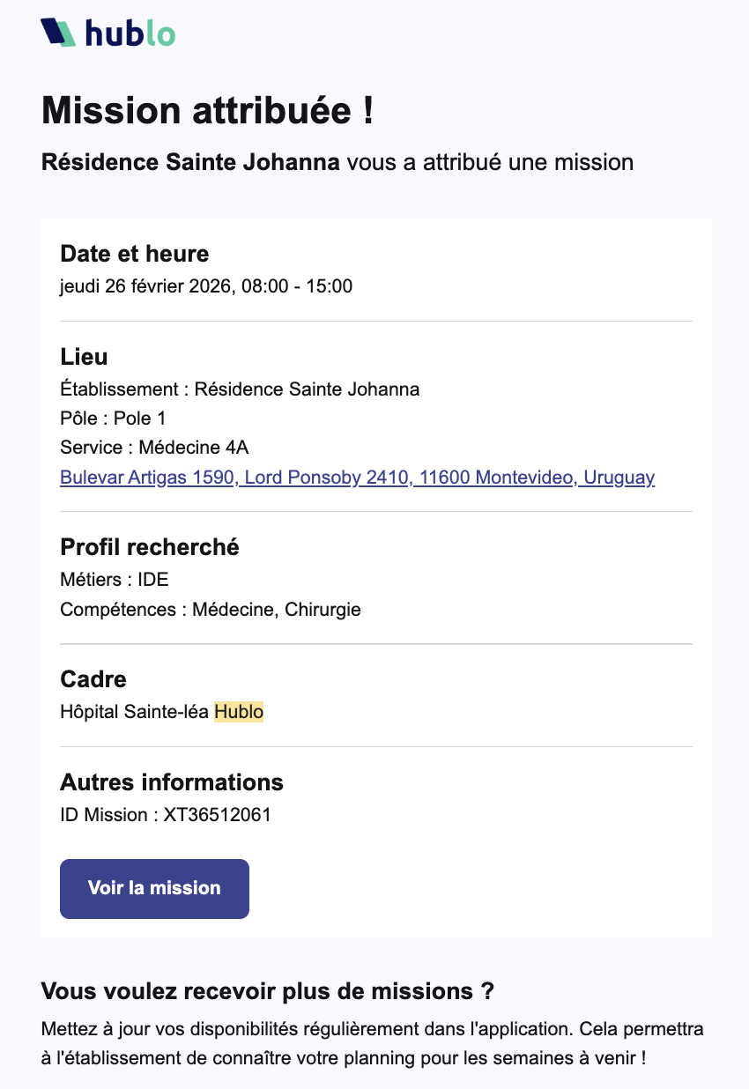This screenshot has height=1089, width=749.
Task: Click the Voir la mission button
Action: (154, 888)
